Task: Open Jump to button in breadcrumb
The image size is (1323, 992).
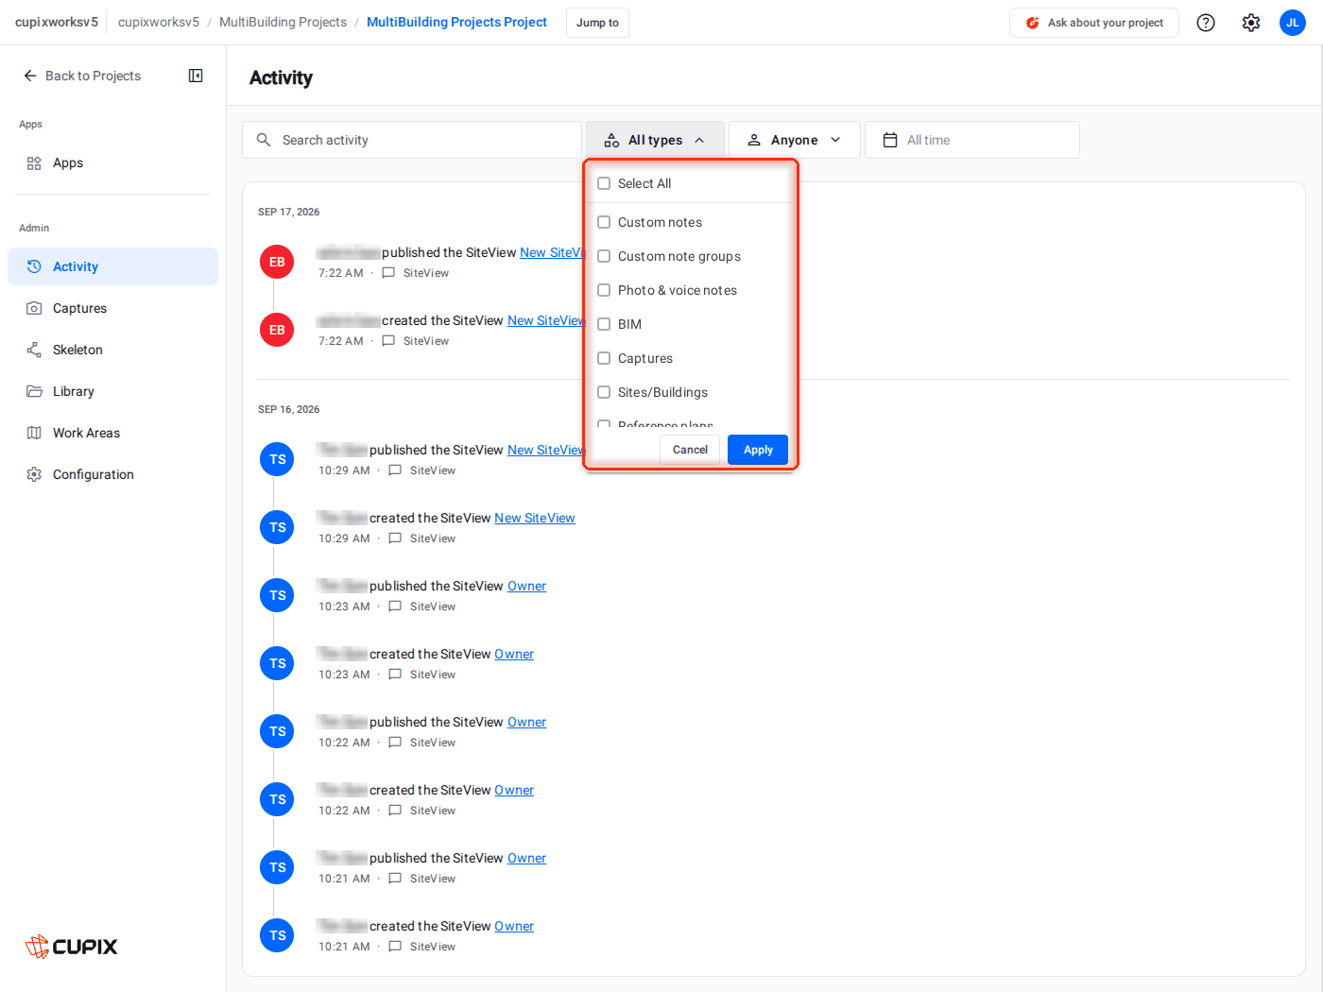Action: click(597, 23)
